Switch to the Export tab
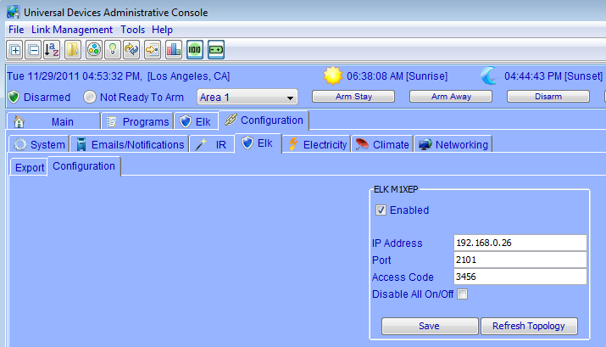This screenshot has height=347, width=606. tap(29, 167)
